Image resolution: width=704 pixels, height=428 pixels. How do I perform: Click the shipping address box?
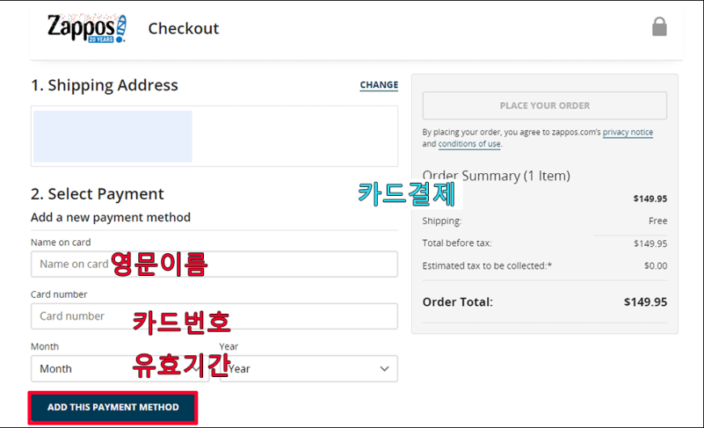pyautogui.click(x=214, y=136)
